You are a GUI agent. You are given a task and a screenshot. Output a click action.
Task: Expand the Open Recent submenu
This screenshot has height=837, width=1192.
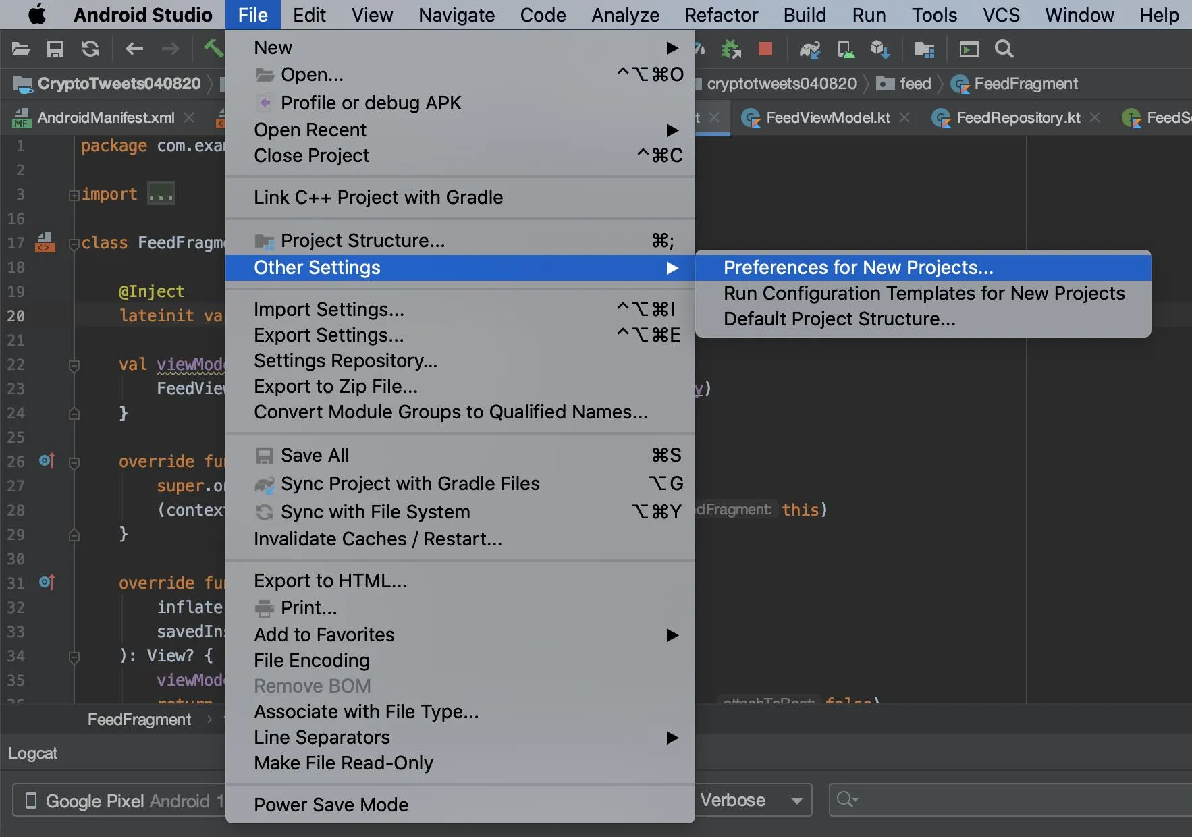(460, 130)
